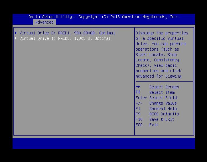
Task: Click the 'Select Screen' help text
Action: [164, 87]
